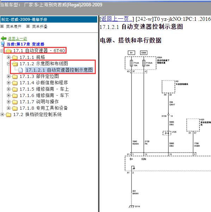
Task: Select the 17.1.6 维修指南 - 车下 label
Action: tap(44, 96)
